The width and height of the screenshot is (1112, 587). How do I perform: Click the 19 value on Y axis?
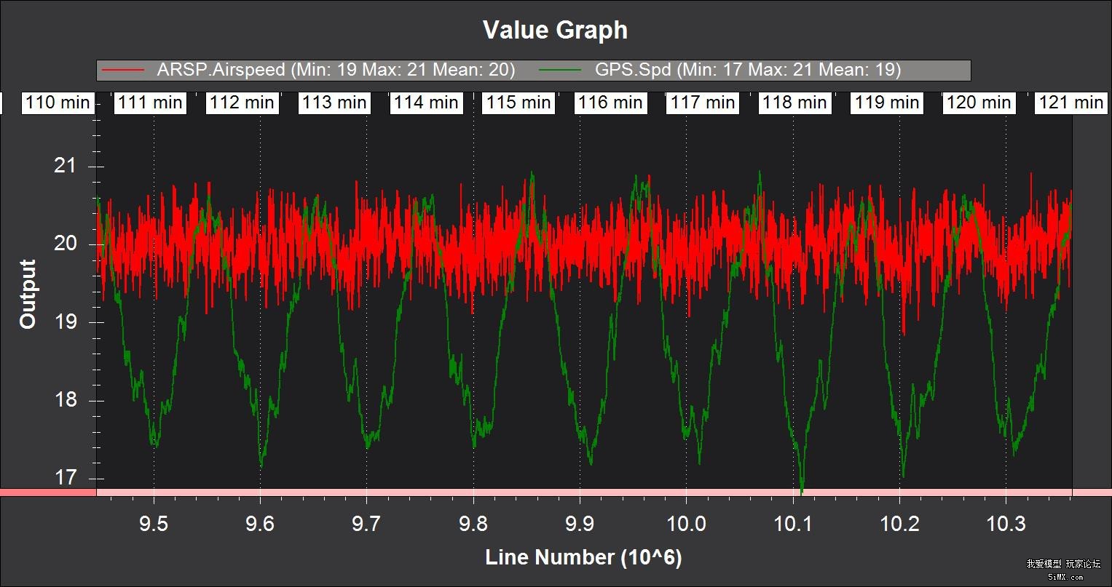[66, 322]
